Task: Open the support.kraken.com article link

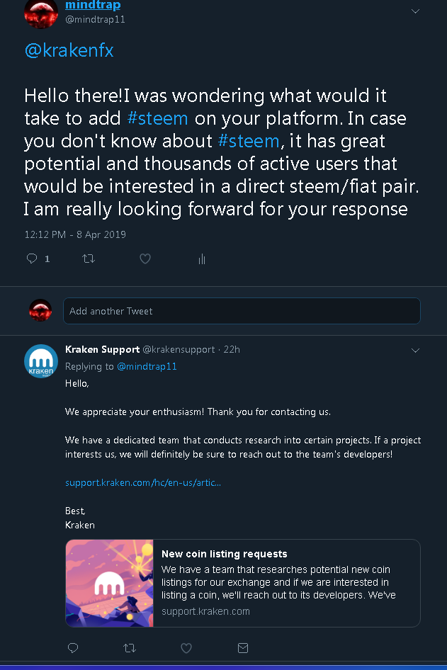Action: 142,482
